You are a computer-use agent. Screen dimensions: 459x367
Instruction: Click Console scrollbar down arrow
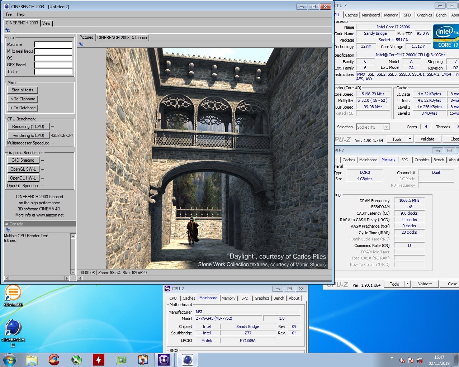point(73,272)
